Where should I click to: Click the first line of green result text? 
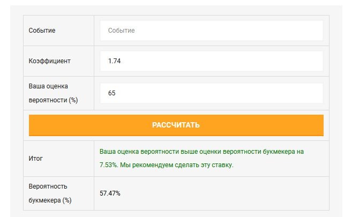coord(205,152)
